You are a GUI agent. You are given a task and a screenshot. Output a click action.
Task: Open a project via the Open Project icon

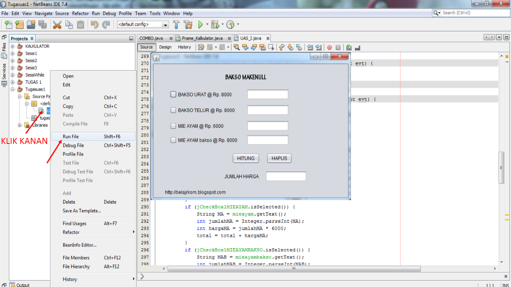pyautogui.click(x=30, y=24)
